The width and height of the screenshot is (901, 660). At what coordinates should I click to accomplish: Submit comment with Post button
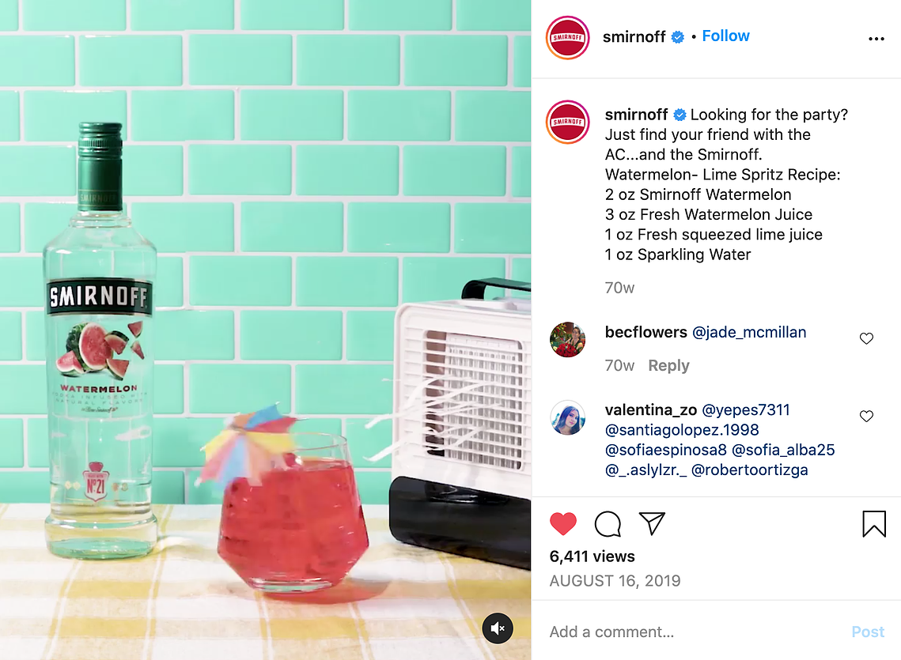click(x=868, y=632)
